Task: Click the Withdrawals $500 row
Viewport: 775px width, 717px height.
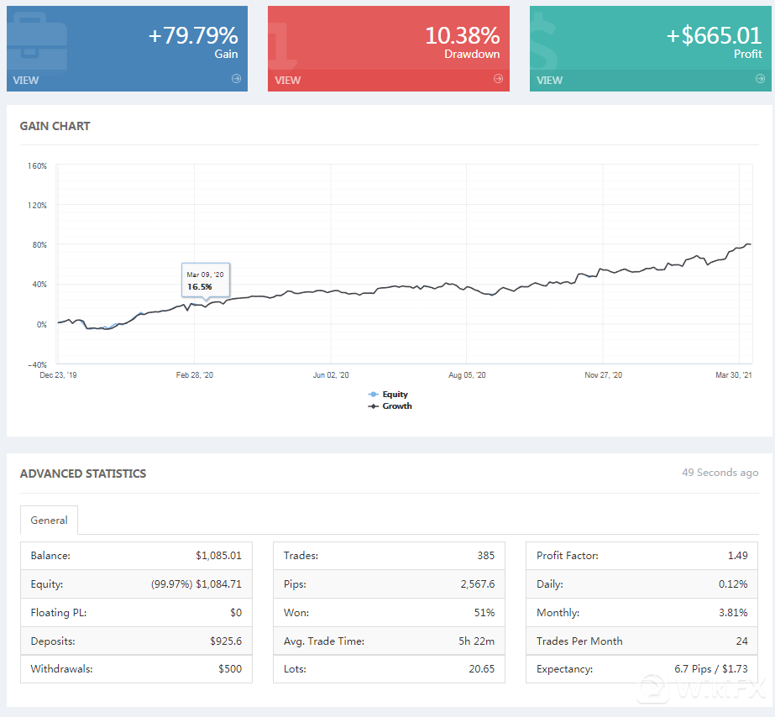Action: (x=136, y=669)
